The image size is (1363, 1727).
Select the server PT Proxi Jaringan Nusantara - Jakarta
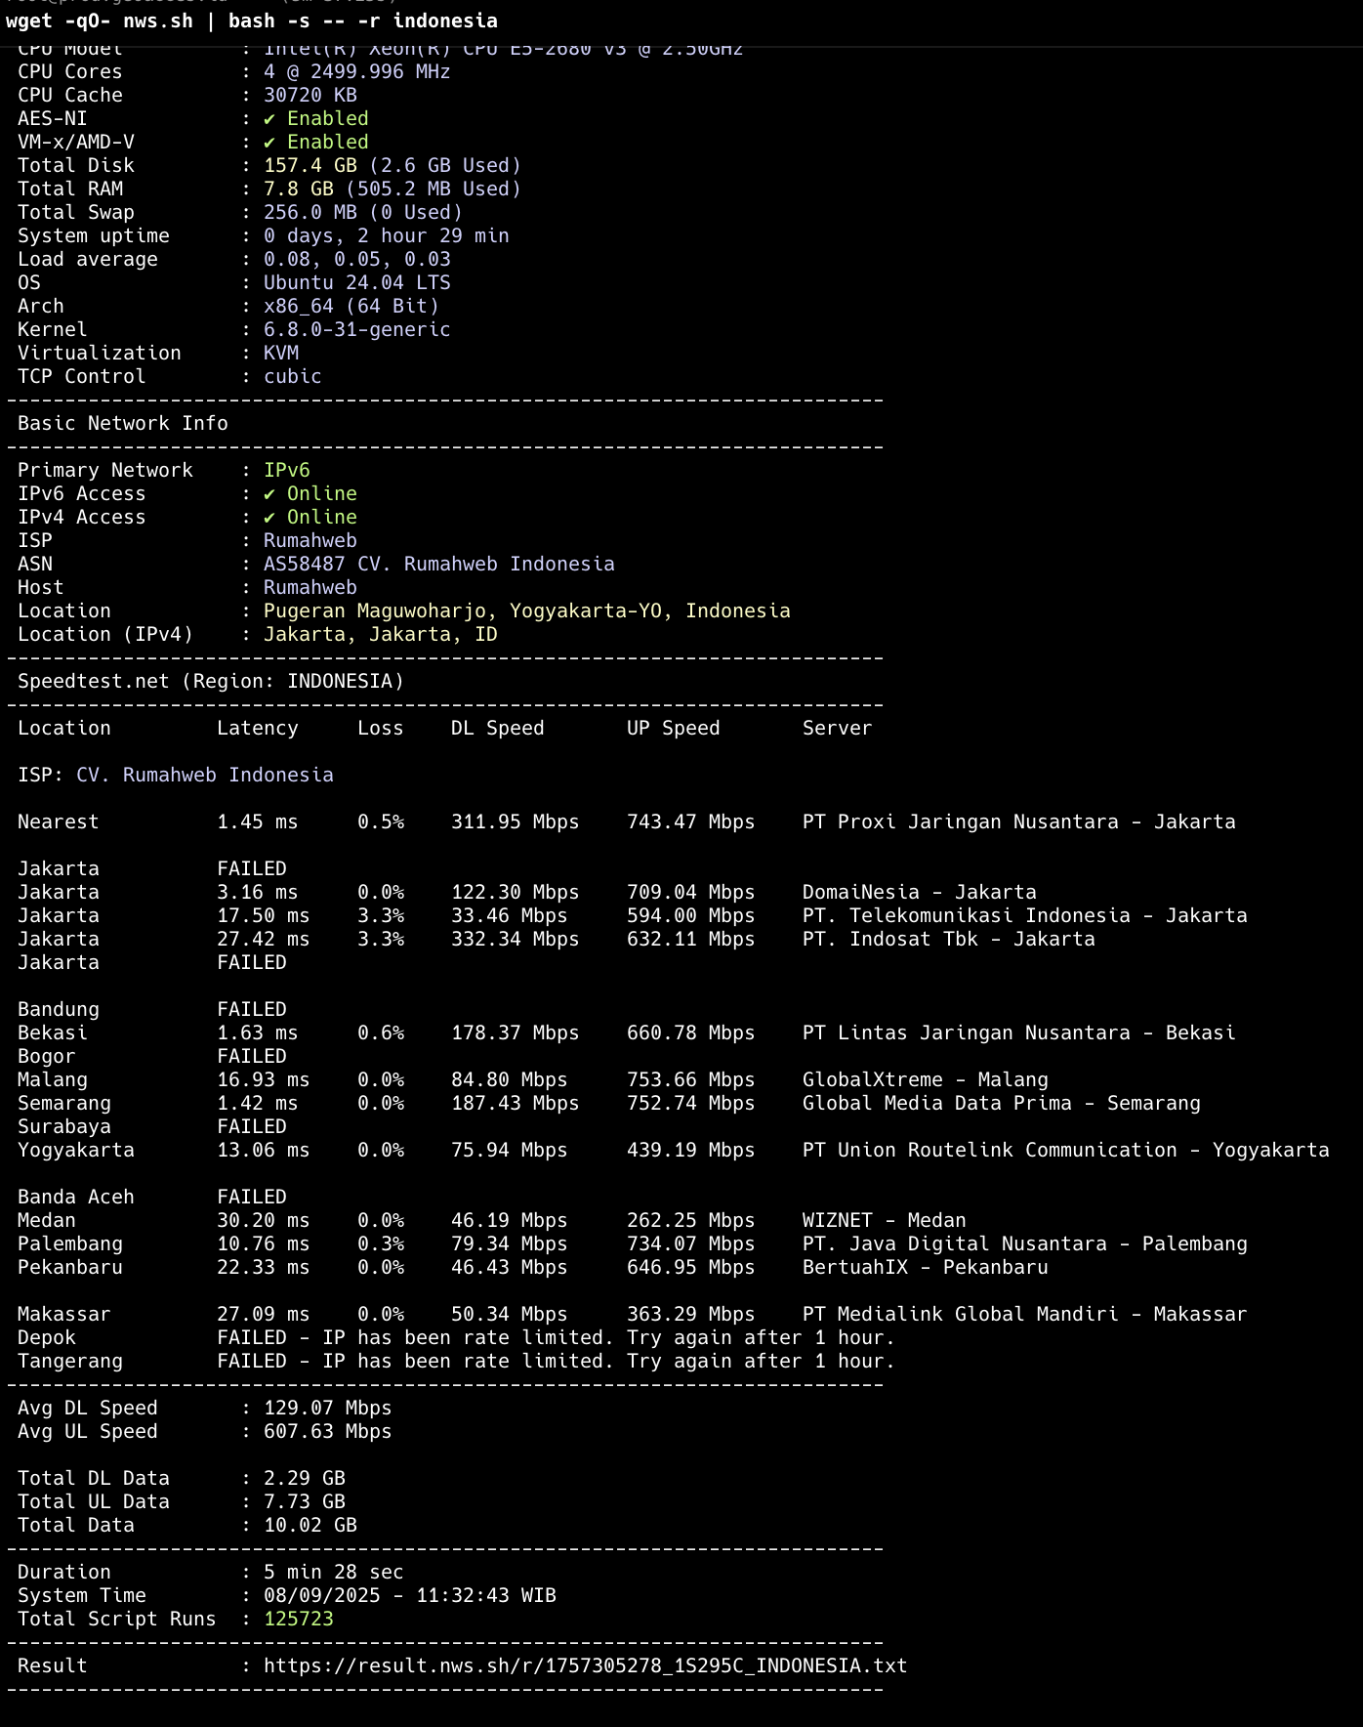[x=1019, y=821]
